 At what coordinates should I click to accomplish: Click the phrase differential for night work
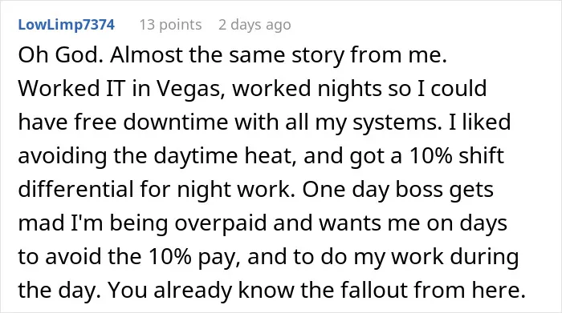click(157, 190)
